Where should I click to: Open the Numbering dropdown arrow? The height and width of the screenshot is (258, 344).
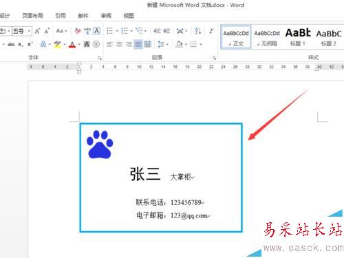coord(131,31)
